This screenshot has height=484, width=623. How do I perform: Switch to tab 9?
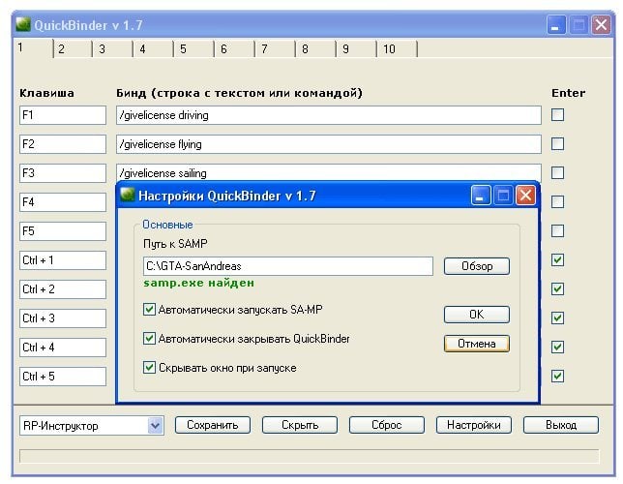[356, 49]
